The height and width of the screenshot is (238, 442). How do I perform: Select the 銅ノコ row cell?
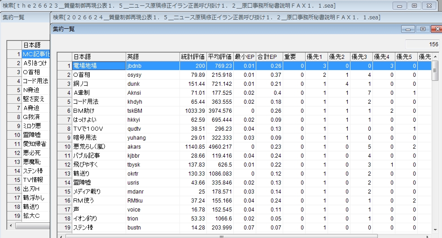(99, 84)
